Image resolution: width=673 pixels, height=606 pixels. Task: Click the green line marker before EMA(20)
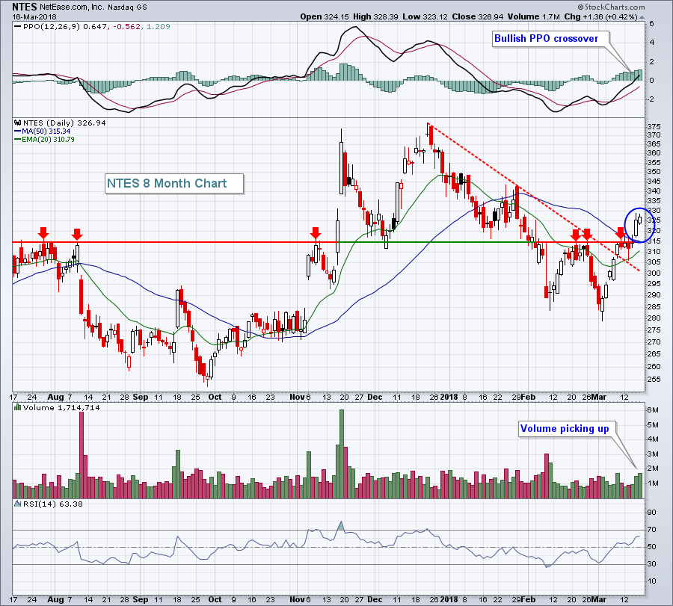coord(18,140)
